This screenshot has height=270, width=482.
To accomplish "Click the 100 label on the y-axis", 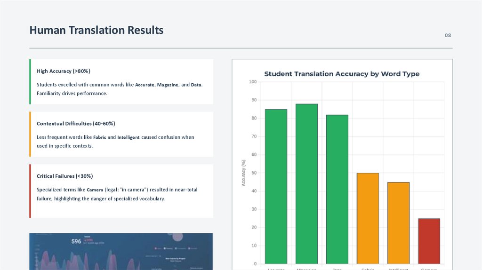I will click(x=253, y=82).
